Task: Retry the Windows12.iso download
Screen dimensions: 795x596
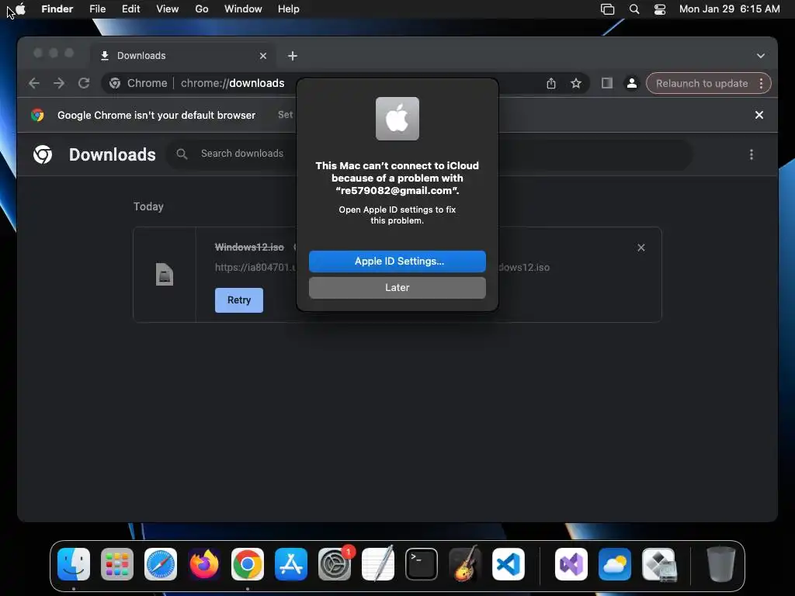Action: [239, 300]
